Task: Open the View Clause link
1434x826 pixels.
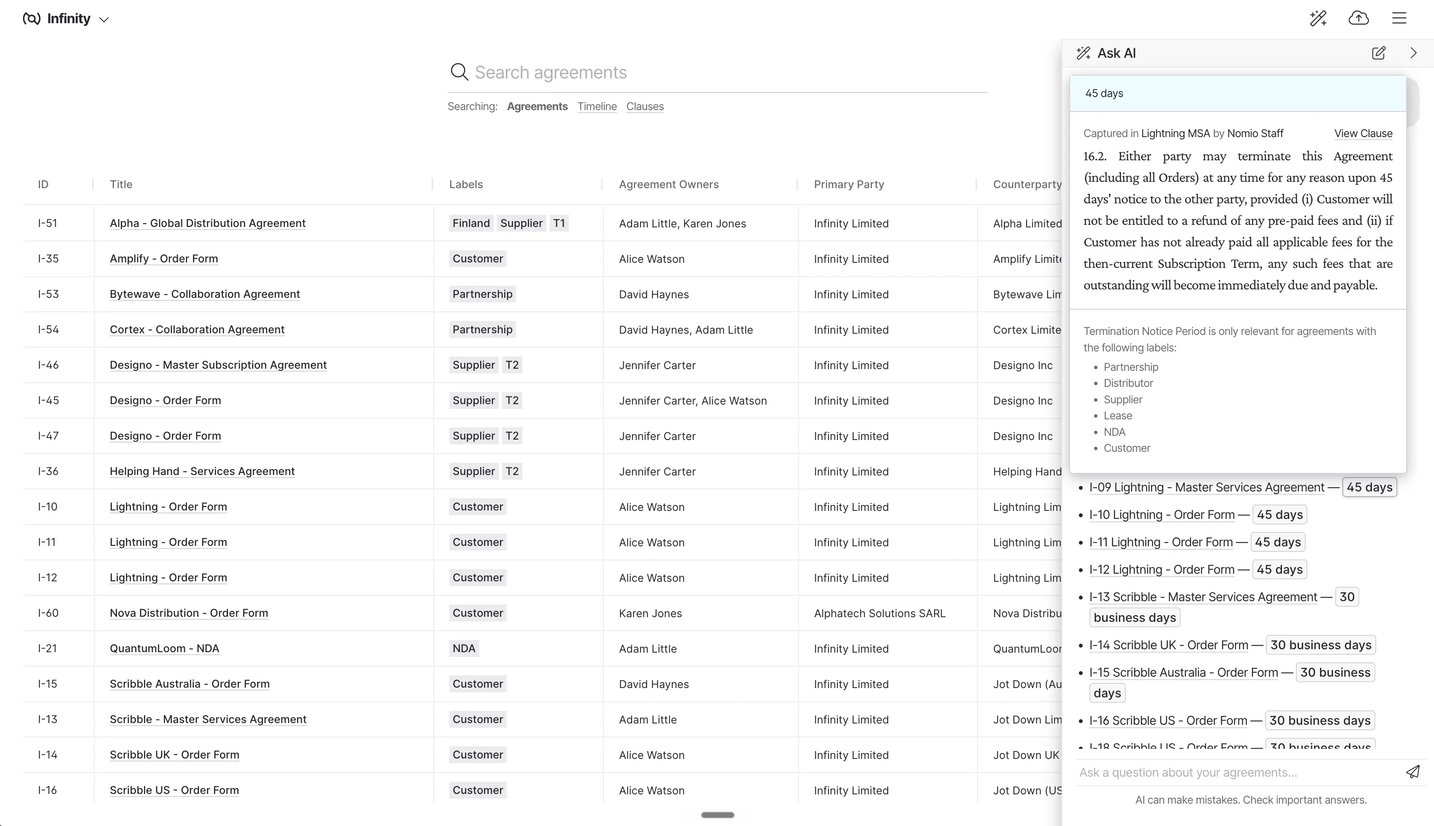Action: coord(1363,133)
